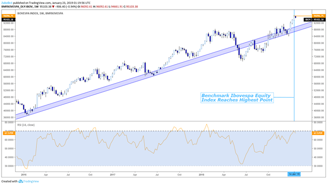The image size is (327, 185).
Task: Click the TradingView logo beside Created with
Action: pyautogui.click(x=29, y=181)
